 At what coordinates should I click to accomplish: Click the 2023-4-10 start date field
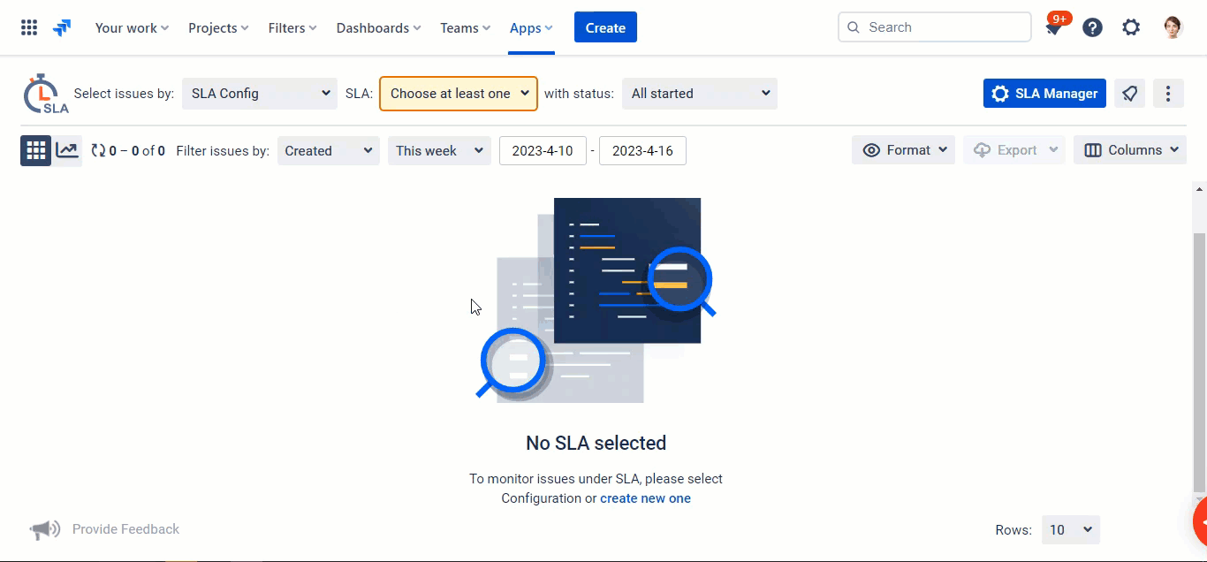(543, 151)
